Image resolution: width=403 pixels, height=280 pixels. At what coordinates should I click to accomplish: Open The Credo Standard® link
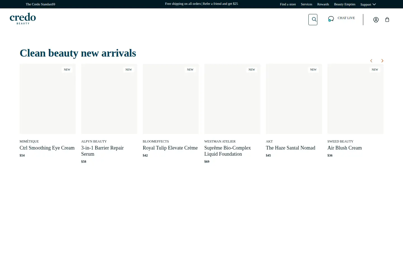[x=41, y=4]
